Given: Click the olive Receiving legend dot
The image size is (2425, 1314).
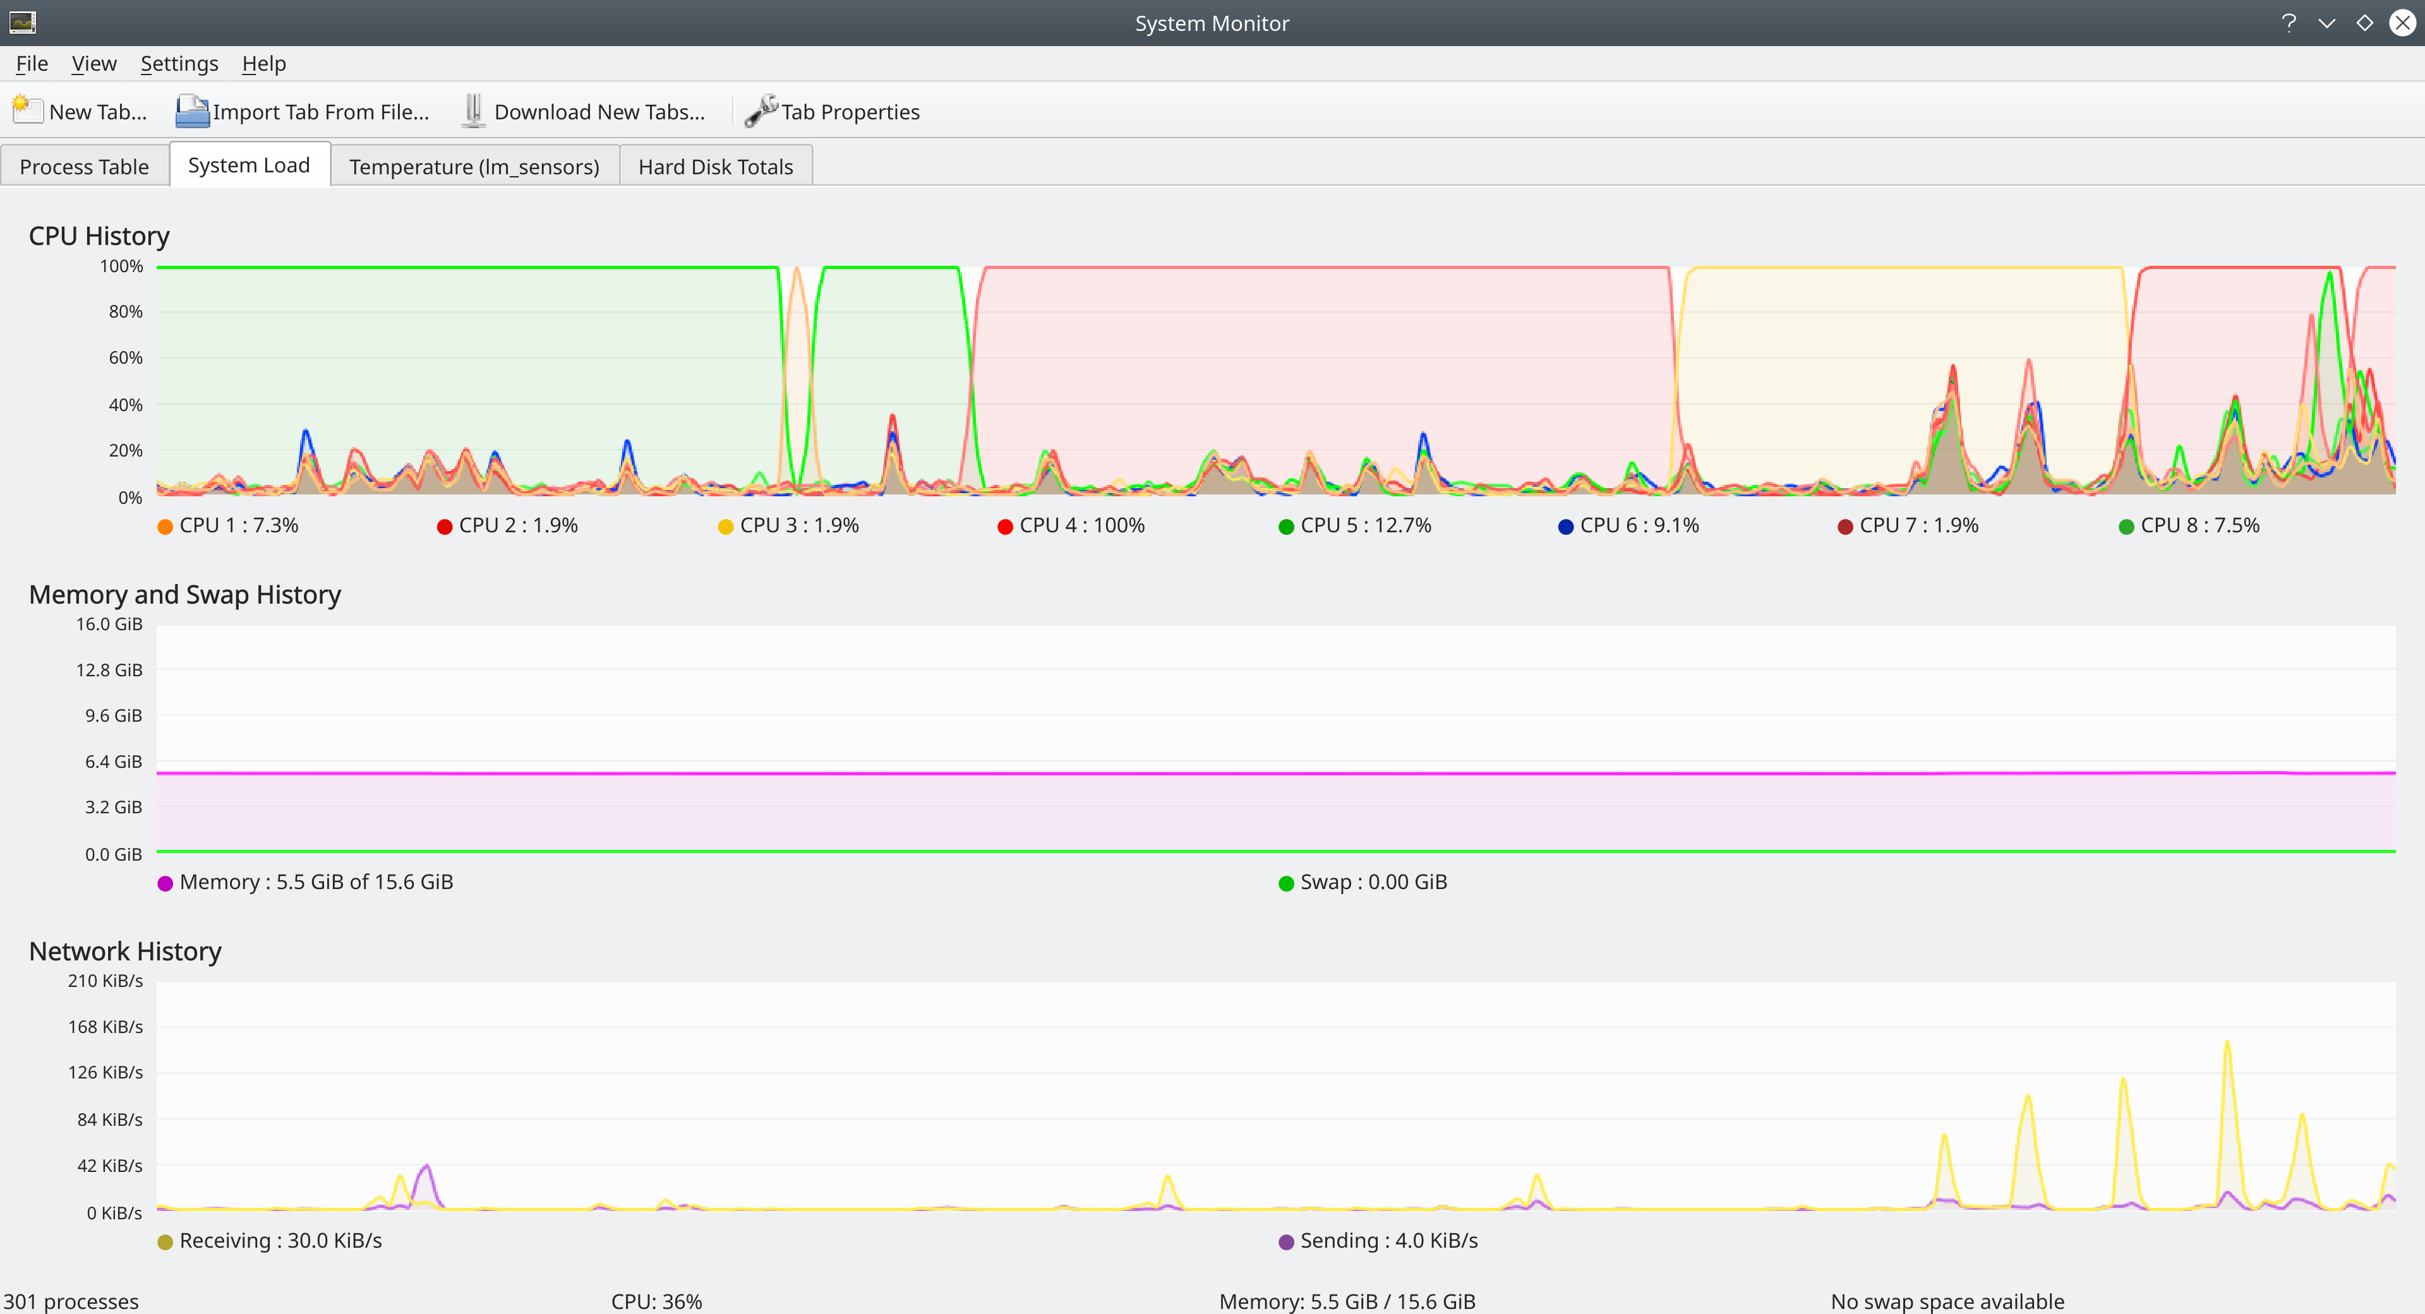Looking at the screenshot, I should pyautogui.click(x=165, y=1243).
